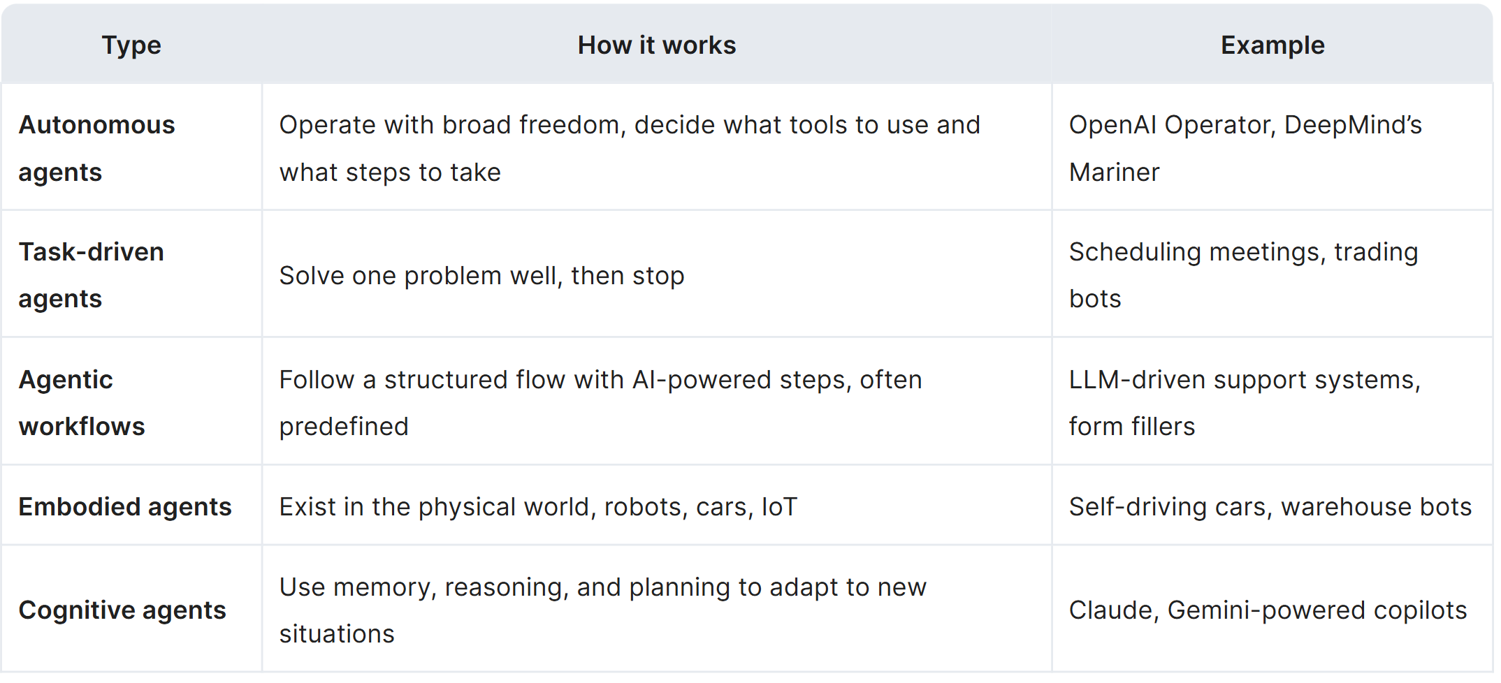Click the How it works column header
1501x683 pixels.
656,45
